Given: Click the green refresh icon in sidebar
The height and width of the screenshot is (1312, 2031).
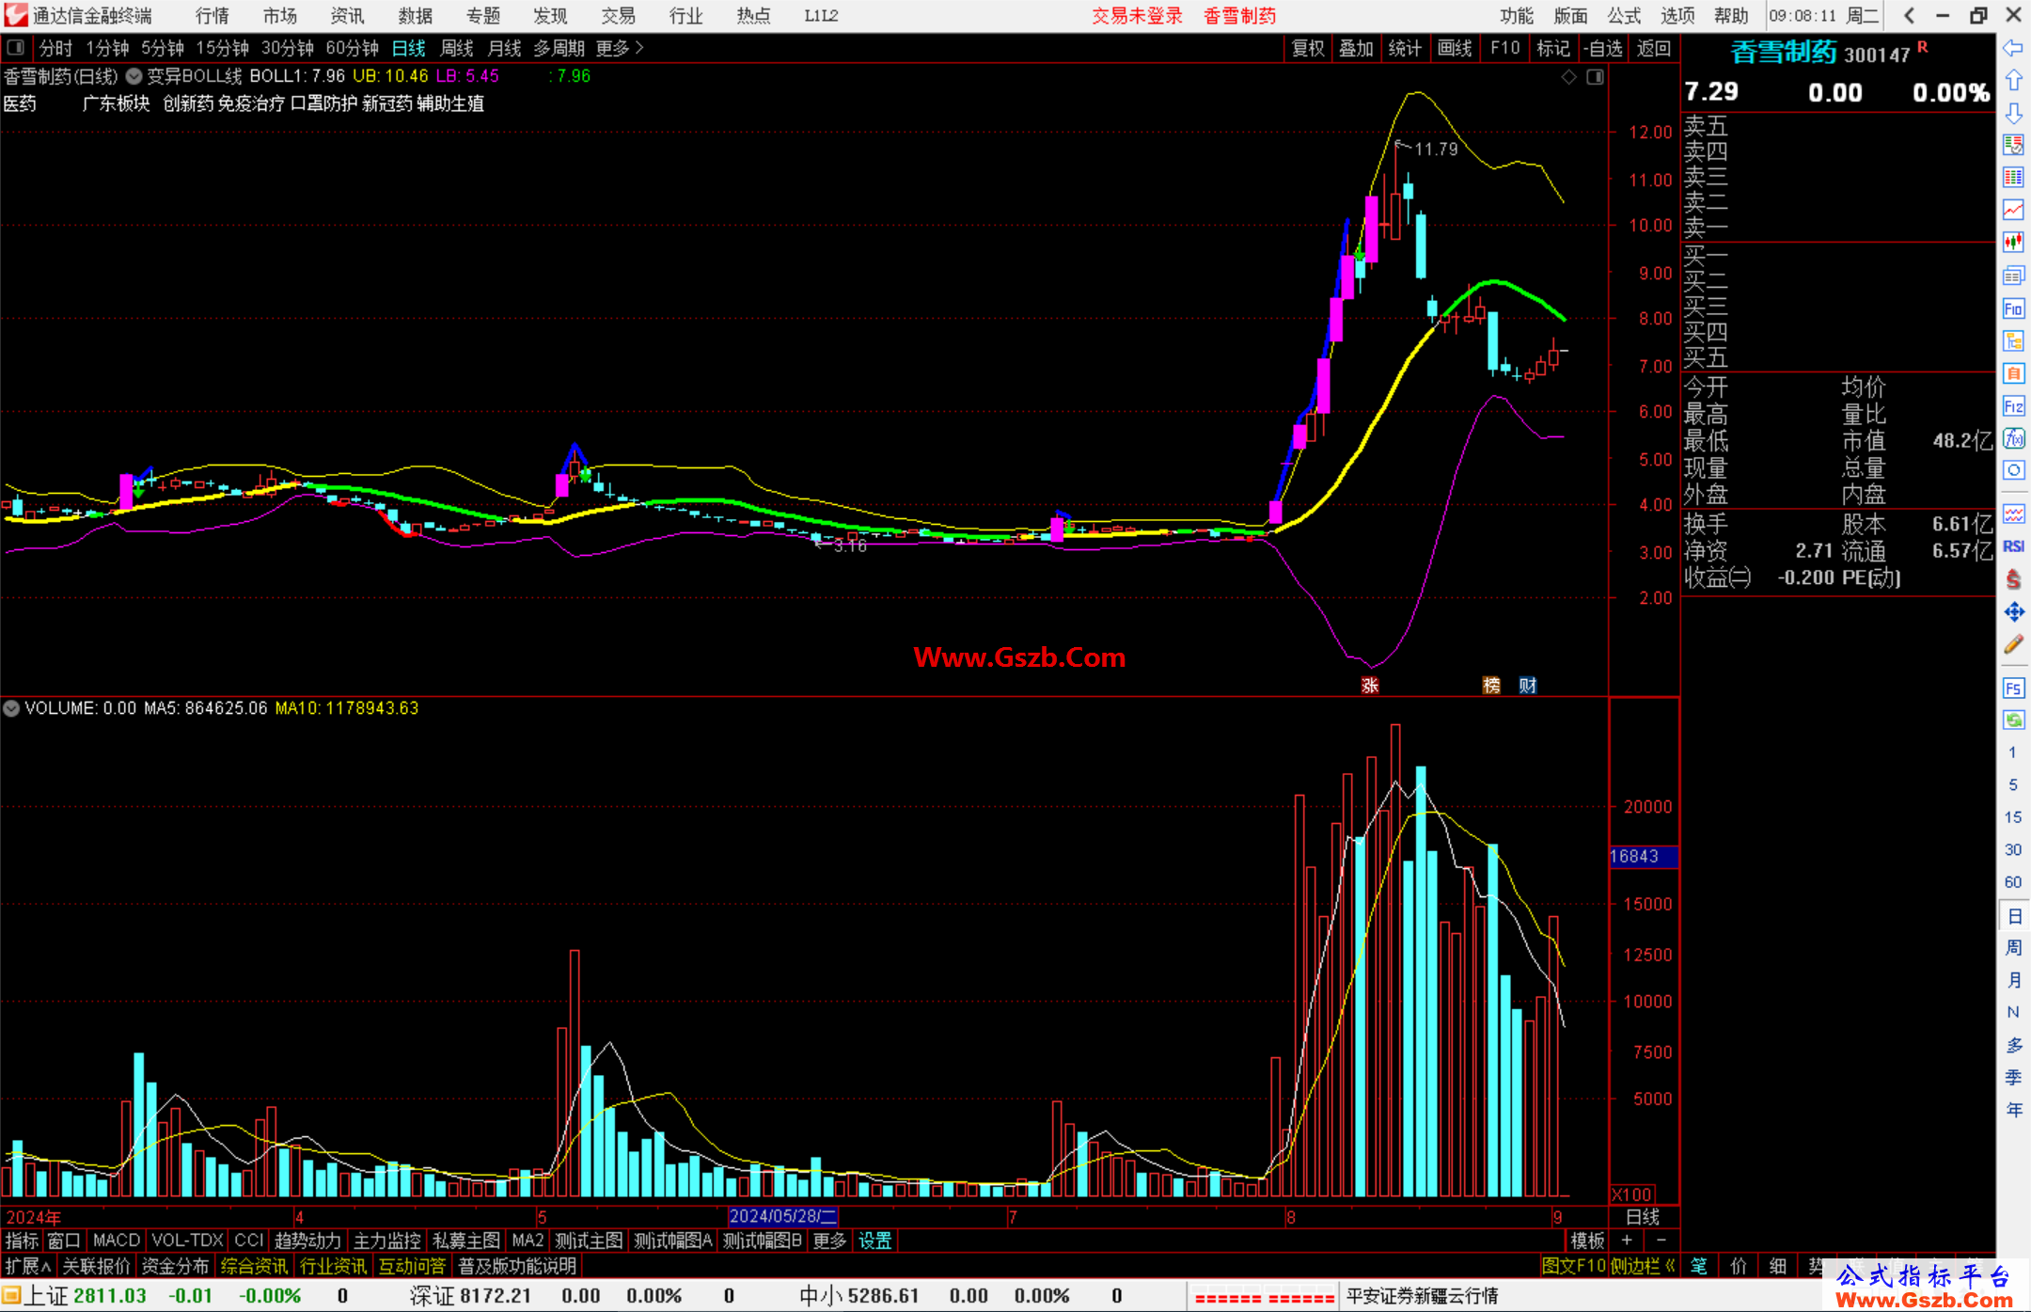Looking at the screenshot, I should point(2013,720).
